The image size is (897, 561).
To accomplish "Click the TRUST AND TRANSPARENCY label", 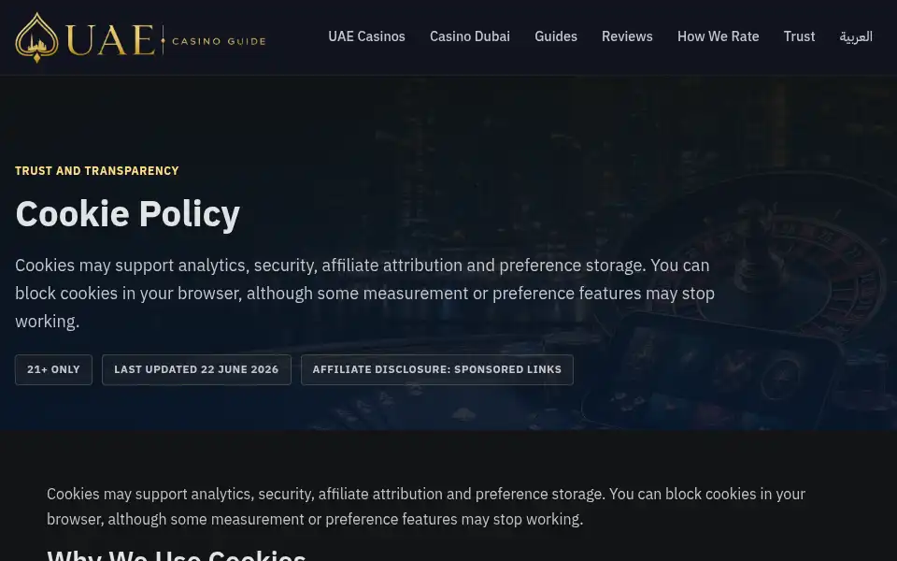I will tap(96, 170).
